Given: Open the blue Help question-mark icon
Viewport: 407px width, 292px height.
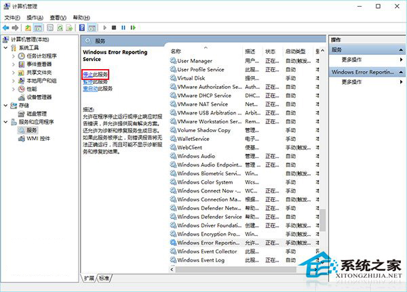Looking at the screenshot, I should coord(82,28).
